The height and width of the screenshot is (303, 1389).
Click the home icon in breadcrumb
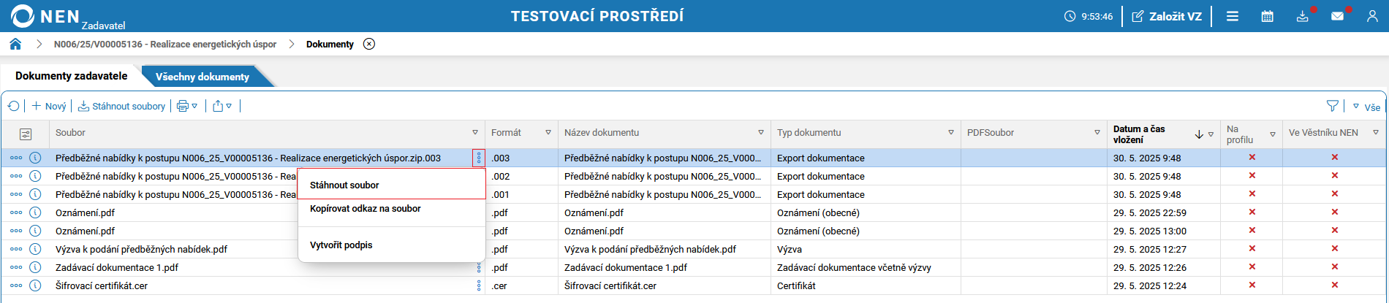(x=15, y=44)
